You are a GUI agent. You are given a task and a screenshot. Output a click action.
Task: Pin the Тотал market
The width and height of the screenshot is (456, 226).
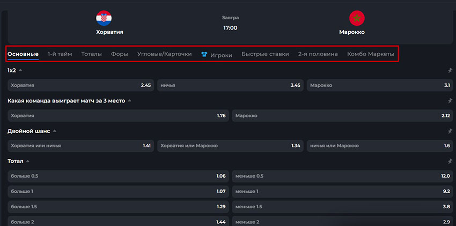tap(450, 161)
